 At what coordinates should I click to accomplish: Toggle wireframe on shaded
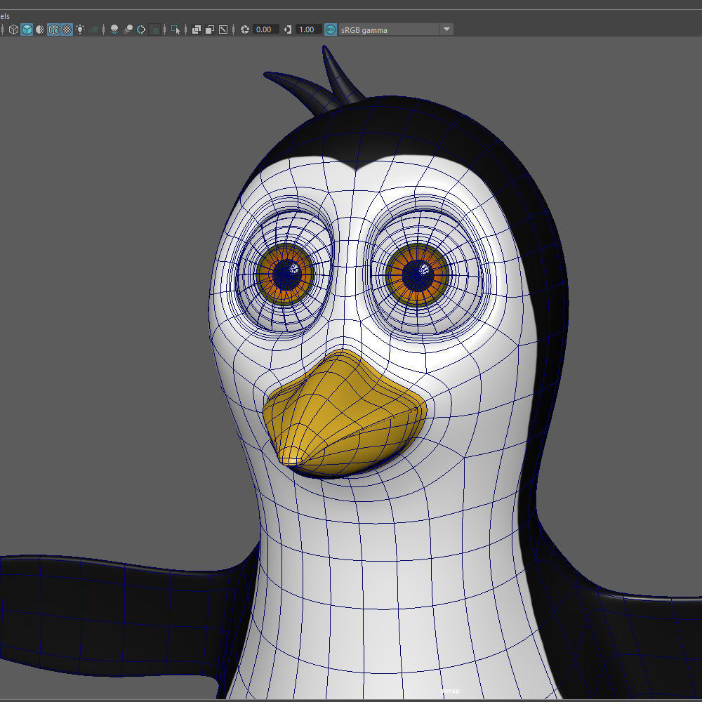(x=53, y=29)
